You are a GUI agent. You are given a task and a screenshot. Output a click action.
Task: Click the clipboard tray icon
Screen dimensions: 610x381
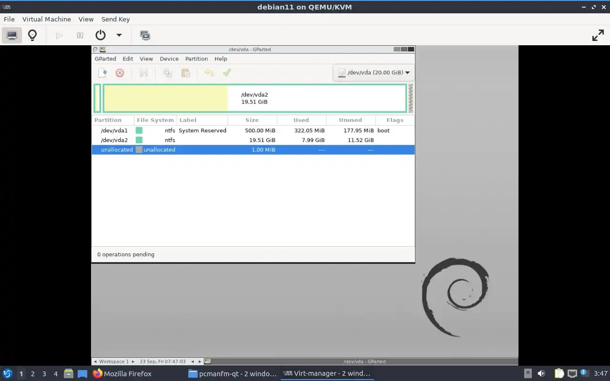tap(559, 374)
